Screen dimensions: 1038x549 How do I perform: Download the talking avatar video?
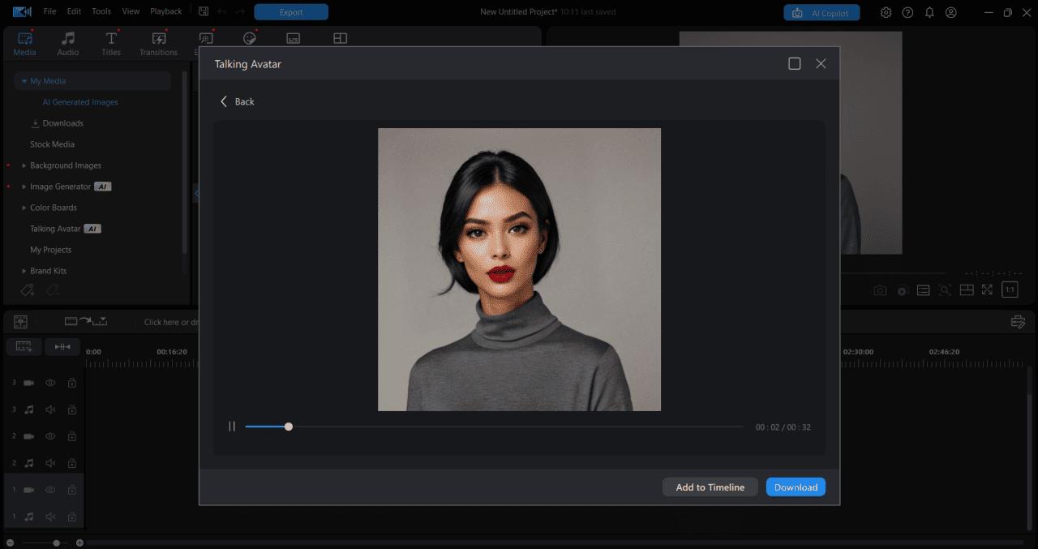pos(795,487)
